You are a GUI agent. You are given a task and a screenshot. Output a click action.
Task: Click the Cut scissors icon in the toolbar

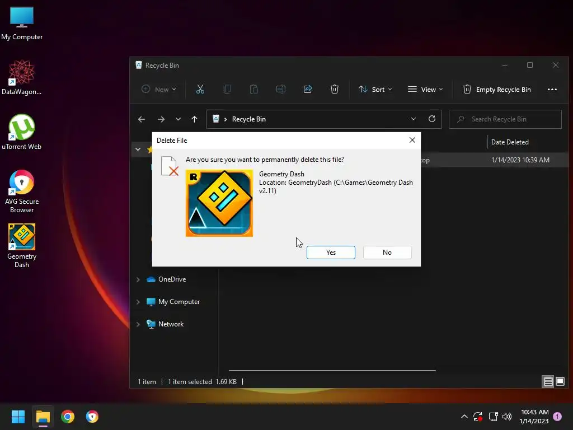coord(200,89)
